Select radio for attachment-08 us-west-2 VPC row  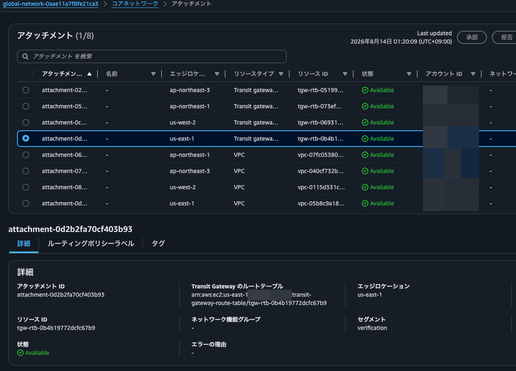26,187
